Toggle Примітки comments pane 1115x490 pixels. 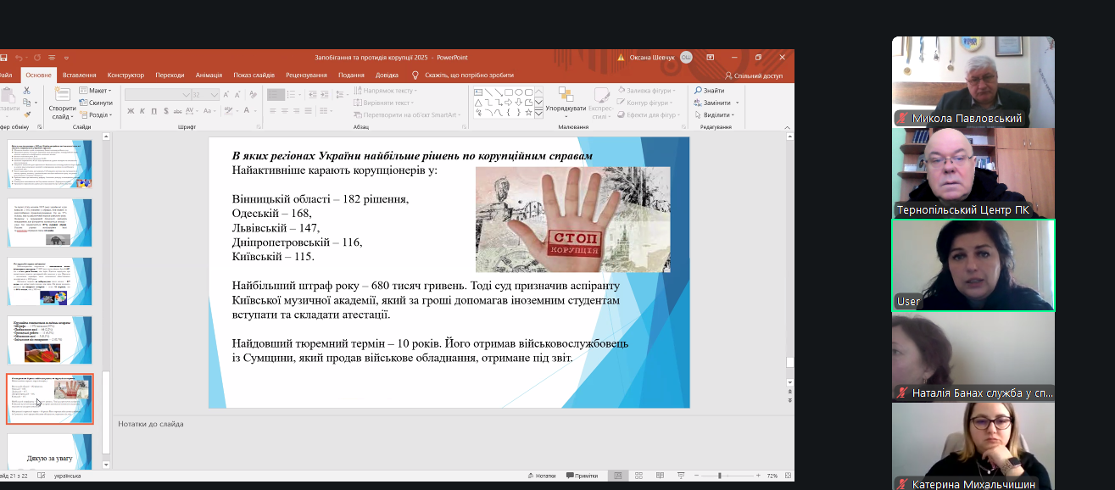coord(581,476)
